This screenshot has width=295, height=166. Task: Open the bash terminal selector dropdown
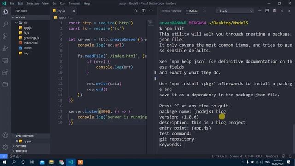[235, 11]
